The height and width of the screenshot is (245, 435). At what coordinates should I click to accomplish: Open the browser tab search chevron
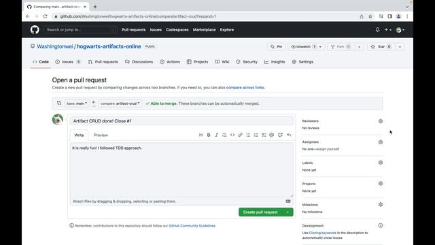pyautogui.click(x=407, y=7)
